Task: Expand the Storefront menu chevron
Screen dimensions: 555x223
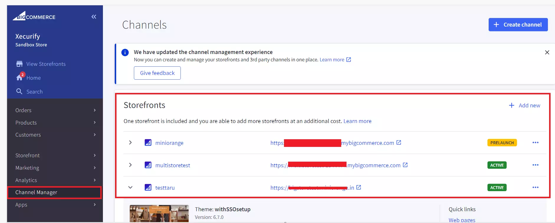Action: [x=95, y=155]
